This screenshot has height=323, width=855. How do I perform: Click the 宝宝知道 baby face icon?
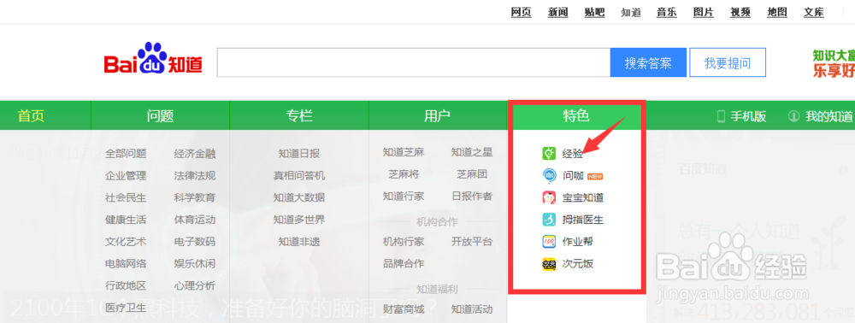pyautogui.click(x=549, y=197)
